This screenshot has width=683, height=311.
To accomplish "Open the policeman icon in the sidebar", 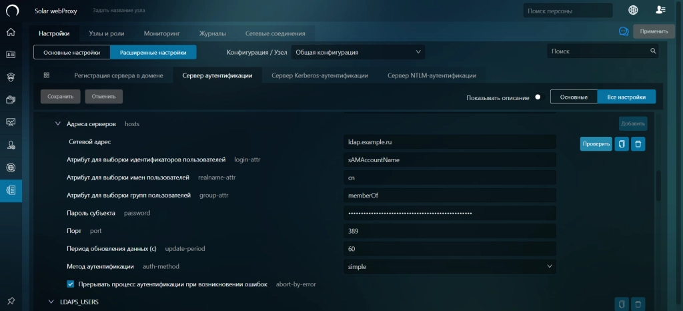I will pos(11,77).
